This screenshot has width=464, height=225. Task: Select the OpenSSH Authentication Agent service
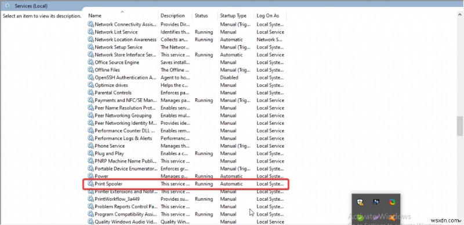[x=186, y=78]
